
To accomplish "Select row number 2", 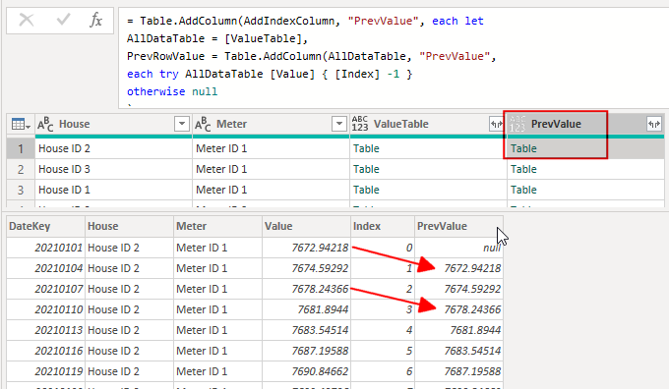I will click(x=21, y=169).
